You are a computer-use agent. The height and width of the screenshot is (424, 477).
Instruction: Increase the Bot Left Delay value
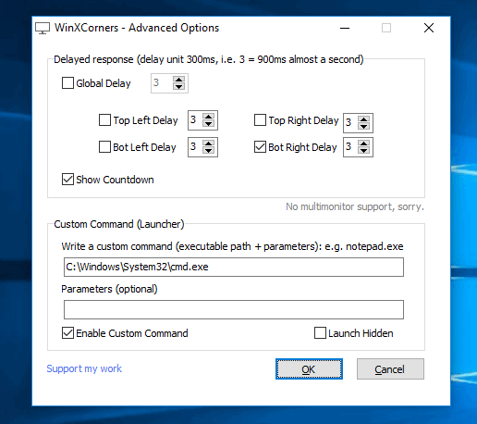[209, 143]
